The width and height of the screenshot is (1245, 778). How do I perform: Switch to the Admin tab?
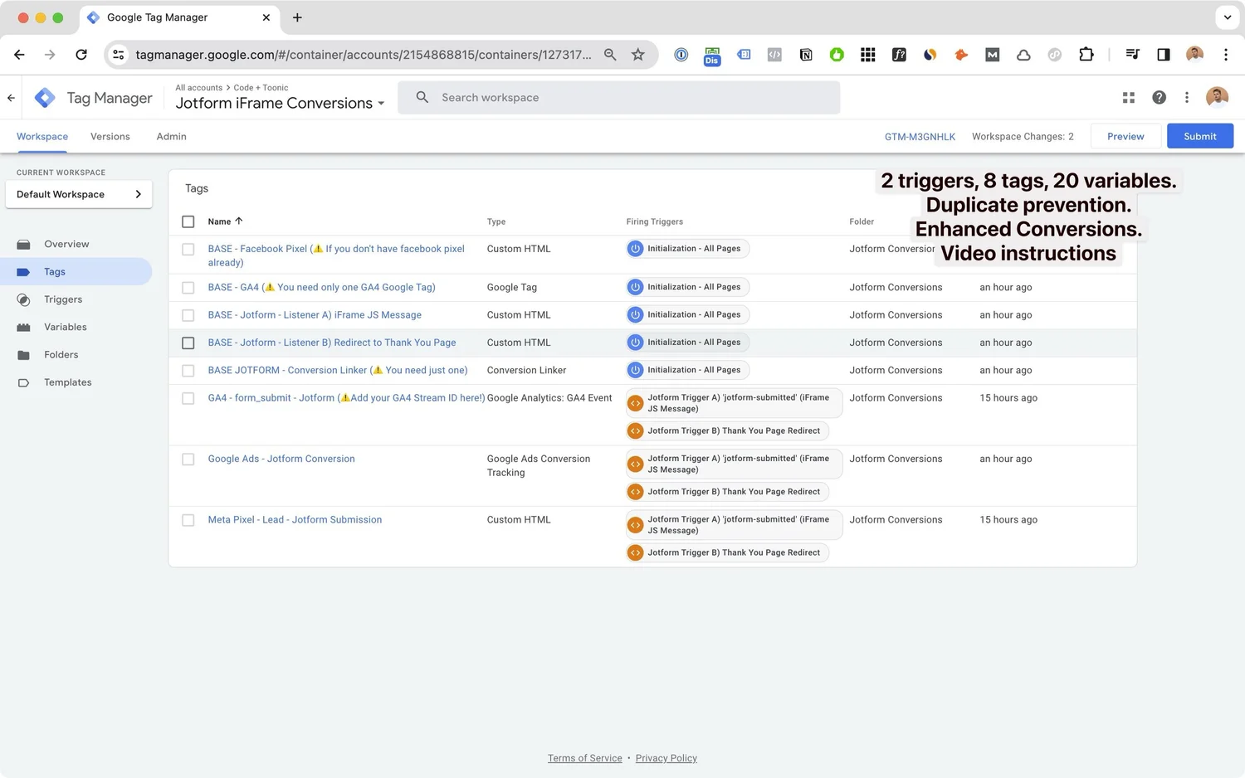(171, 137)
